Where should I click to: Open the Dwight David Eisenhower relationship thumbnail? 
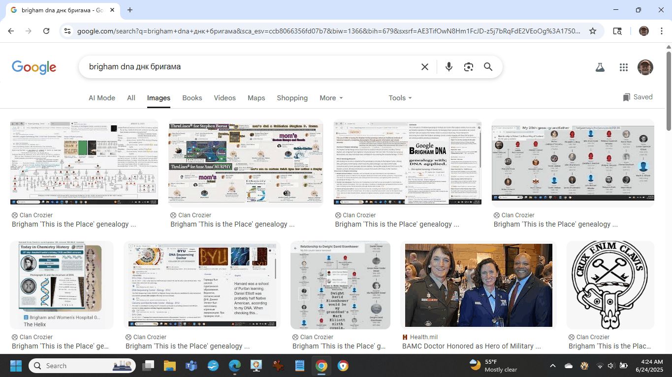(341, 285)
